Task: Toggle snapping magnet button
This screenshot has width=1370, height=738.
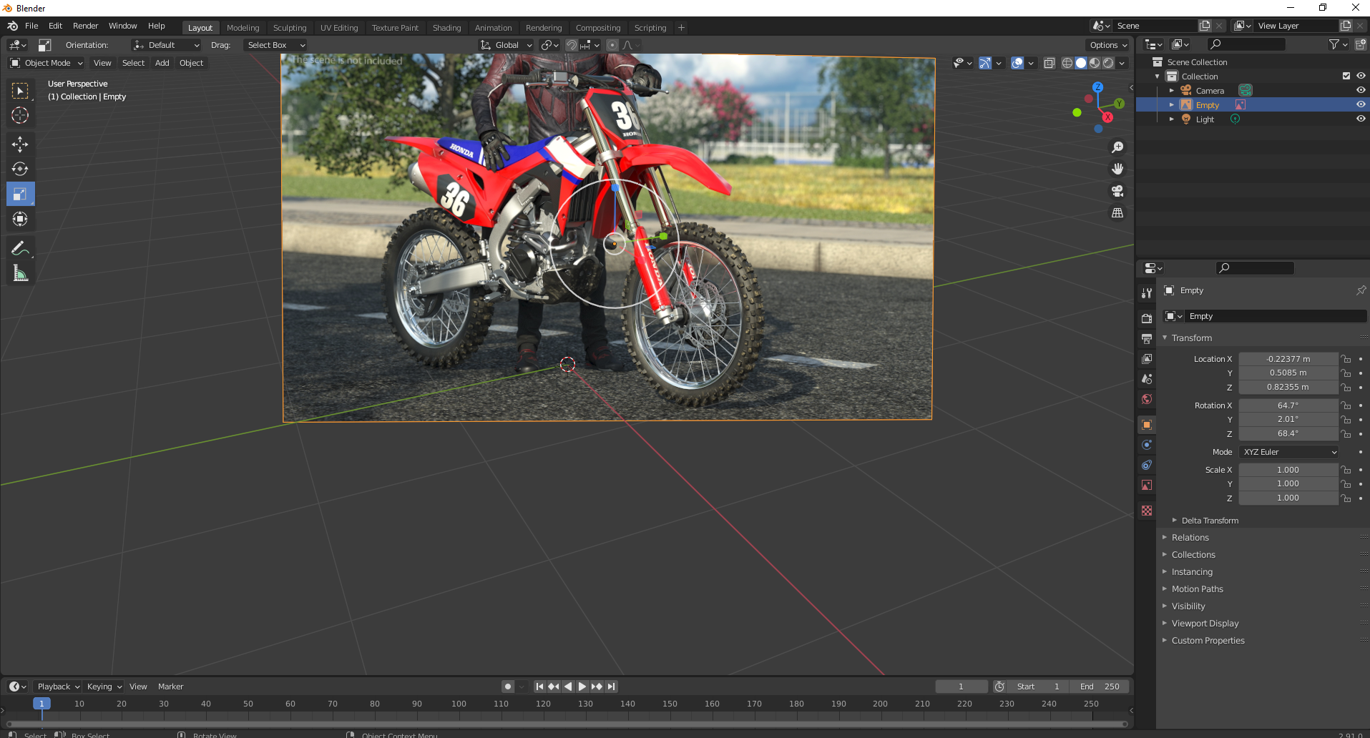Action: [x=571, y=45]
